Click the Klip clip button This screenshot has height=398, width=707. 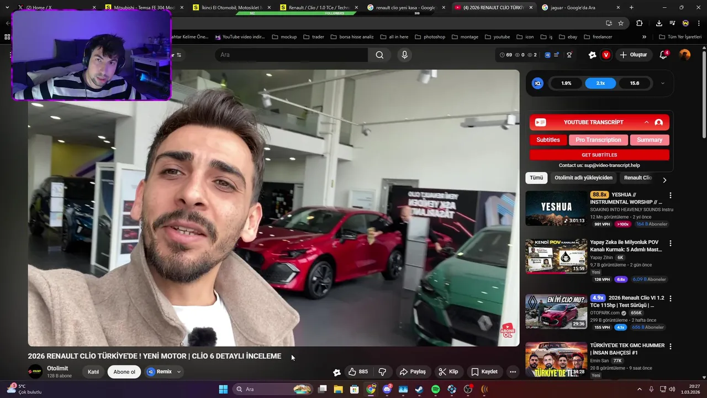(x=448, y=371)
